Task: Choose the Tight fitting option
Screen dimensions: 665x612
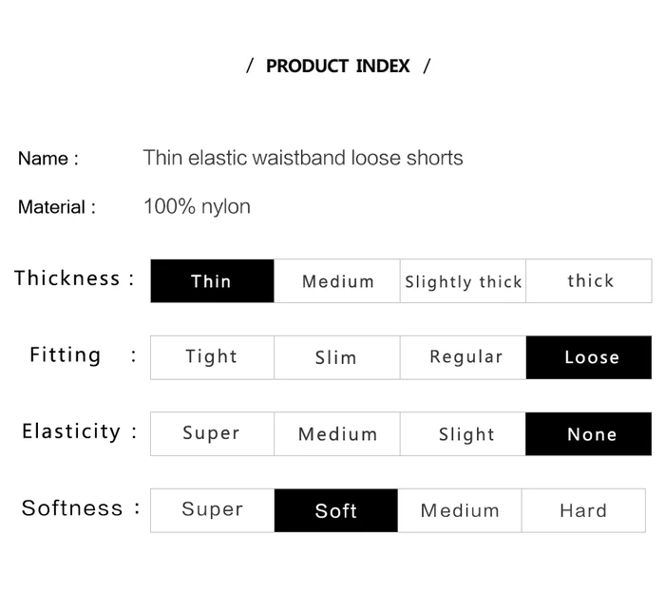Action: [212, 357]
